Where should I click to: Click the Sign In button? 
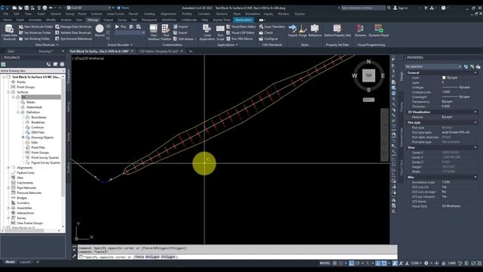(401, 8)
